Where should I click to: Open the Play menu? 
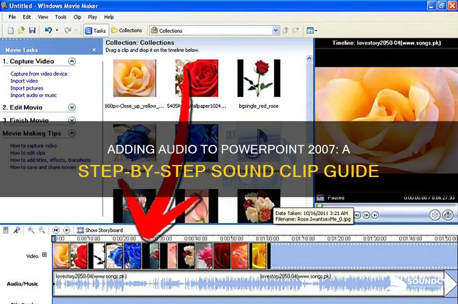point(92,17)
